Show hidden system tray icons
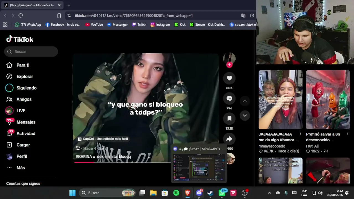This screenshot has width=354, height=199. click(x=269, y=193)
